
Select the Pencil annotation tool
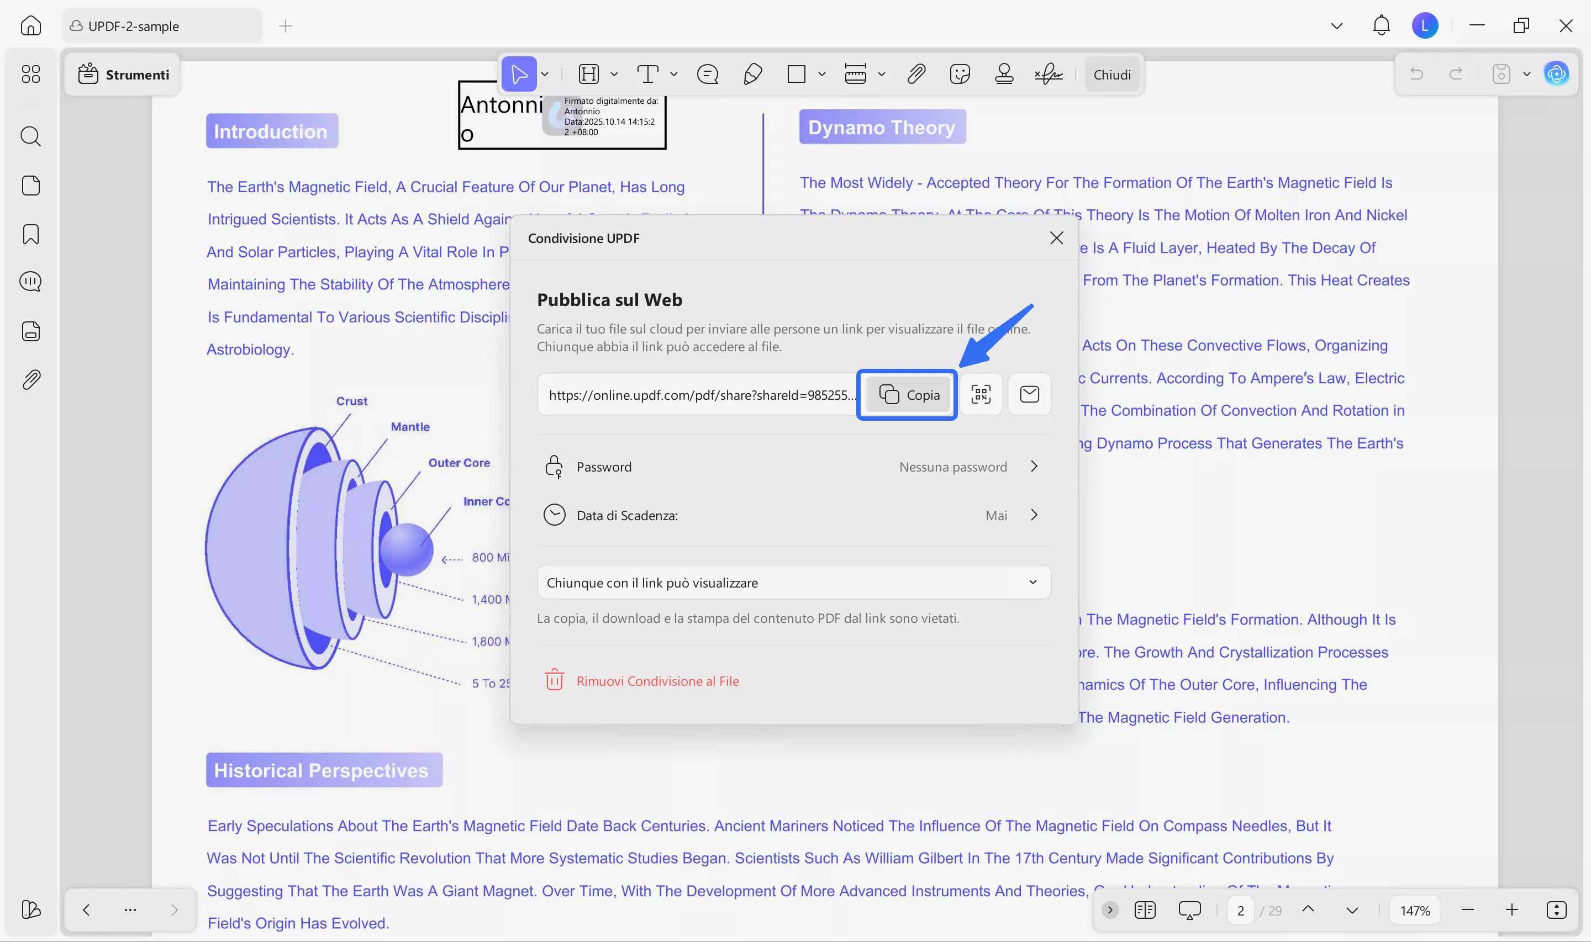pyautogui.click(x=753, y=75)
